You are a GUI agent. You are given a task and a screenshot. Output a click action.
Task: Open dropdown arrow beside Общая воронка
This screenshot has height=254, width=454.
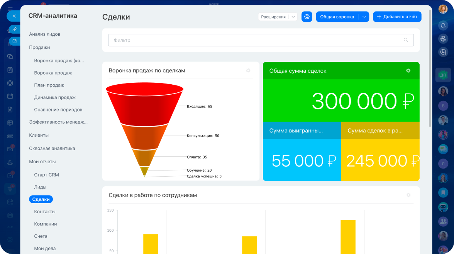click(364, 17)
